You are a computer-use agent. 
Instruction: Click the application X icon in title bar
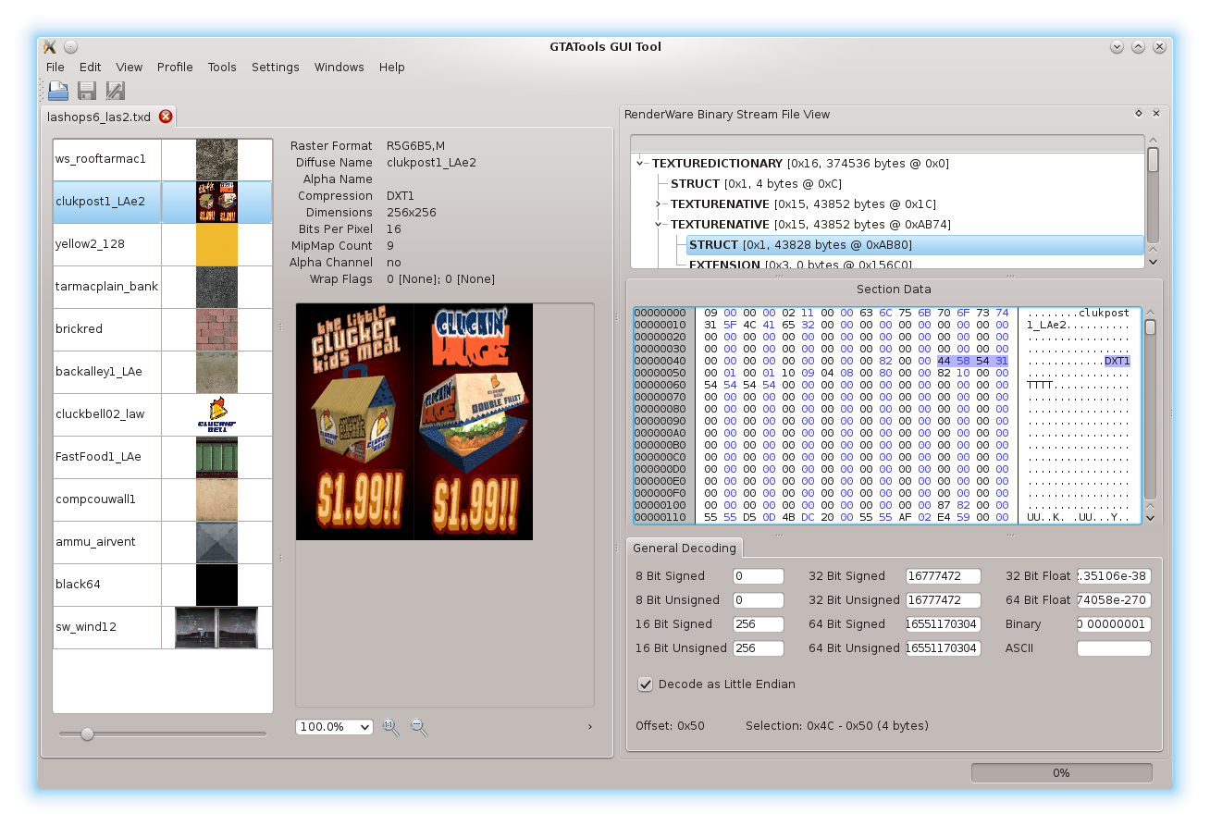[x=50, y=46]
